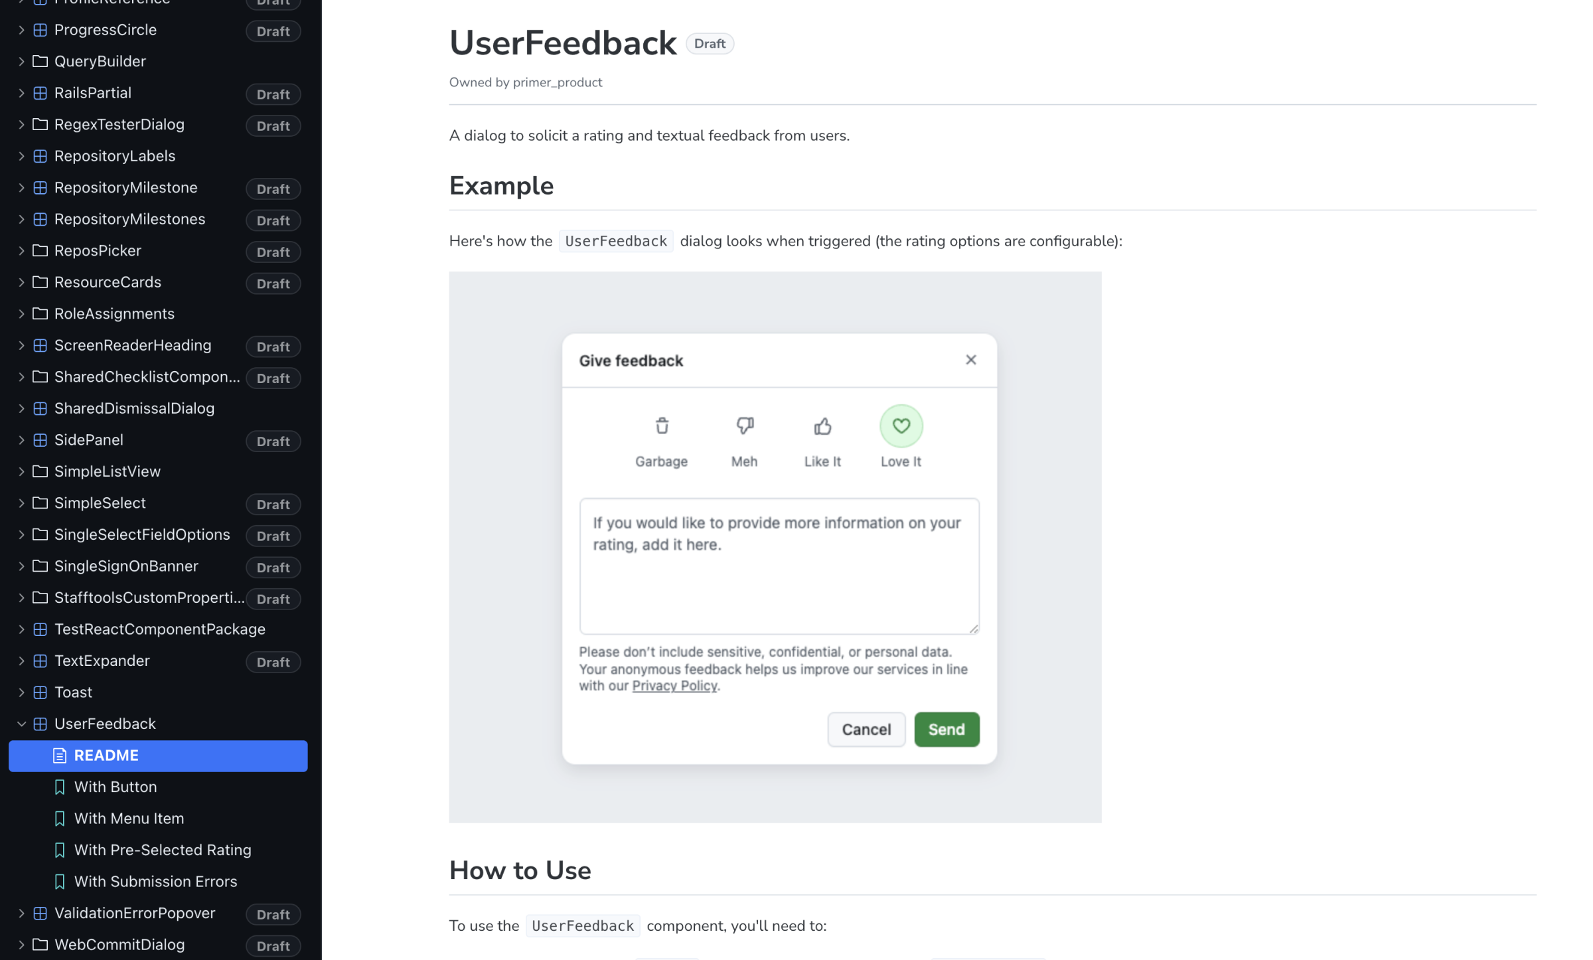
Task: Click the grid icon beside SidePanel
Action: 40,440
